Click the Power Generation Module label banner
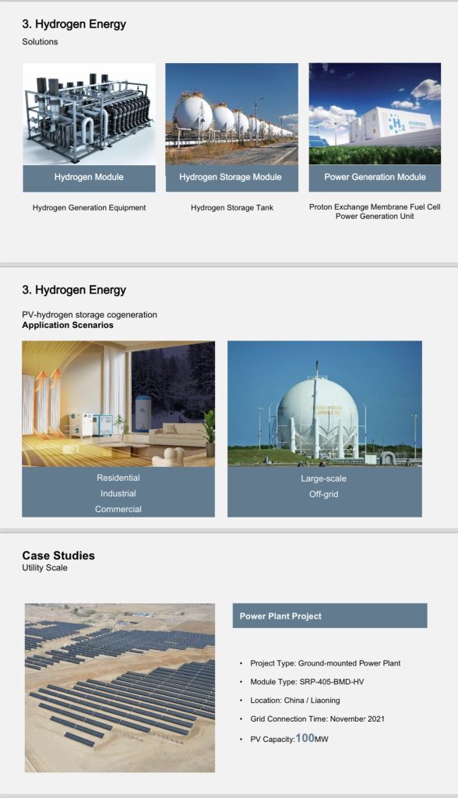Screen dimensions: 458x798 (x=375, y=178)
